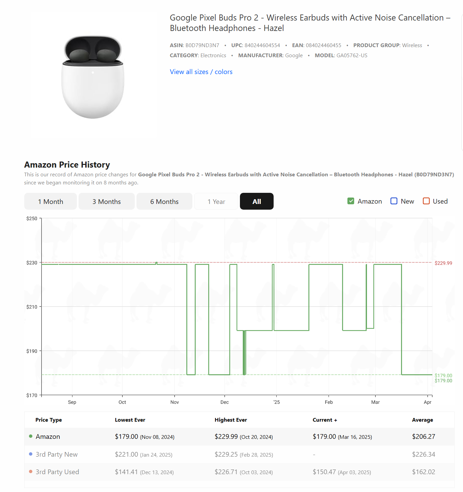Click the Price Type column header
This screenshot has width=463, height=492.
pyautogui.click(x=49, y=420)
